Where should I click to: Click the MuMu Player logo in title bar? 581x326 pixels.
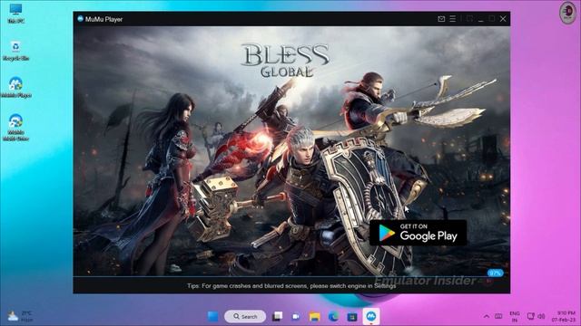80,19
